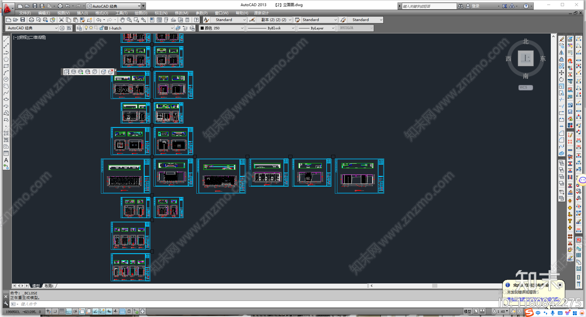
Task: Click the 登录 sign-in button
Action: point(475,6)
